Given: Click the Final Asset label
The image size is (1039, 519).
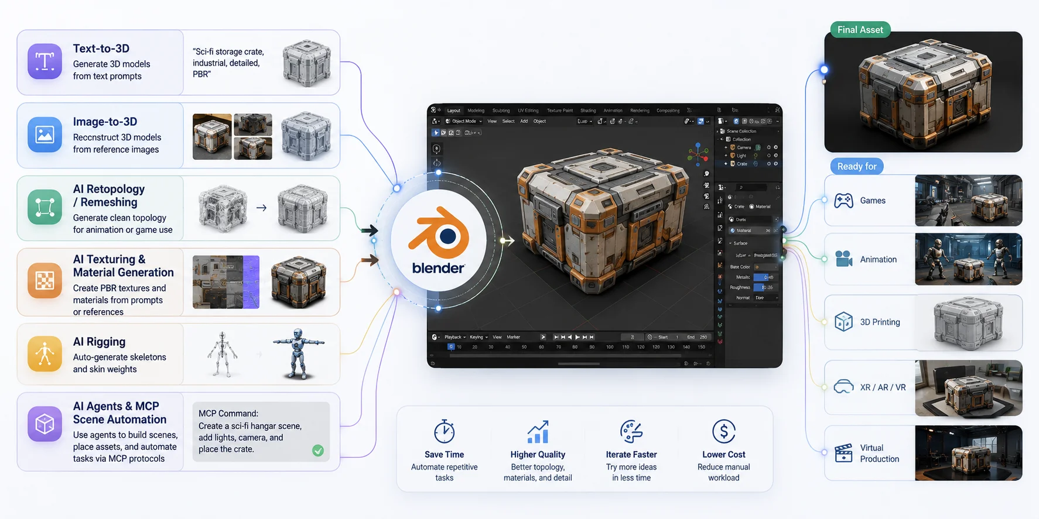Looking at the screenshot, I should click(860, 30).
